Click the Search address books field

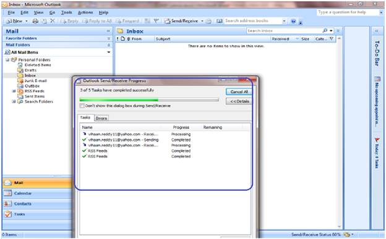pos(252,21)
